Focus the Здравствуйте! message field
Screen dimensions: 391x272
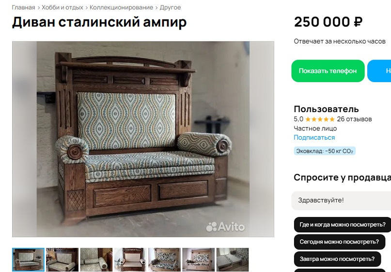[342, 200]
